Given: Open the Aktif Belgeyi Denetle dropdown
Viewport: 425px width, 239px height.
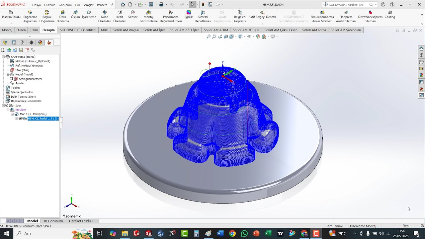Looking at the screenshot, I should point(262,24).
